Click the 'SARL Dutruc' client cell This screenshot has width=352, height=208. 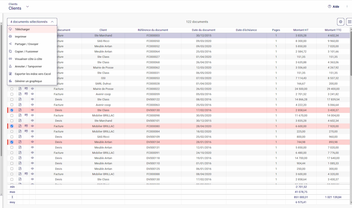103,83
